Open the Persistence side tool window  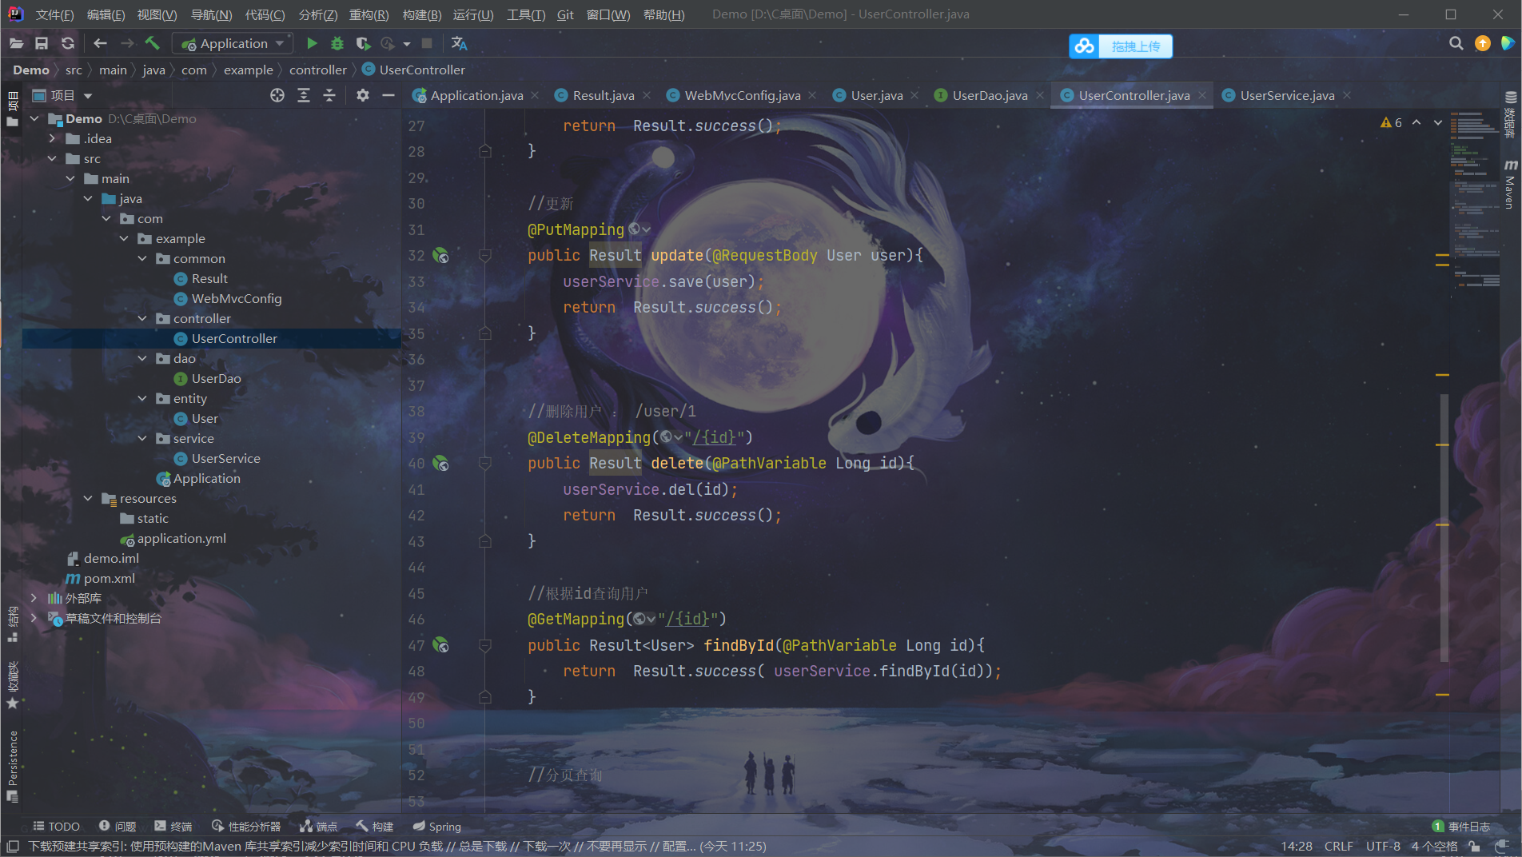(x=12, y=766)
